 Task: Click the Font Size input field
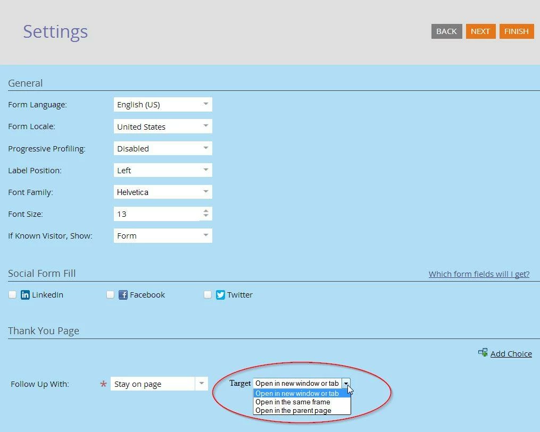[157, 214]
